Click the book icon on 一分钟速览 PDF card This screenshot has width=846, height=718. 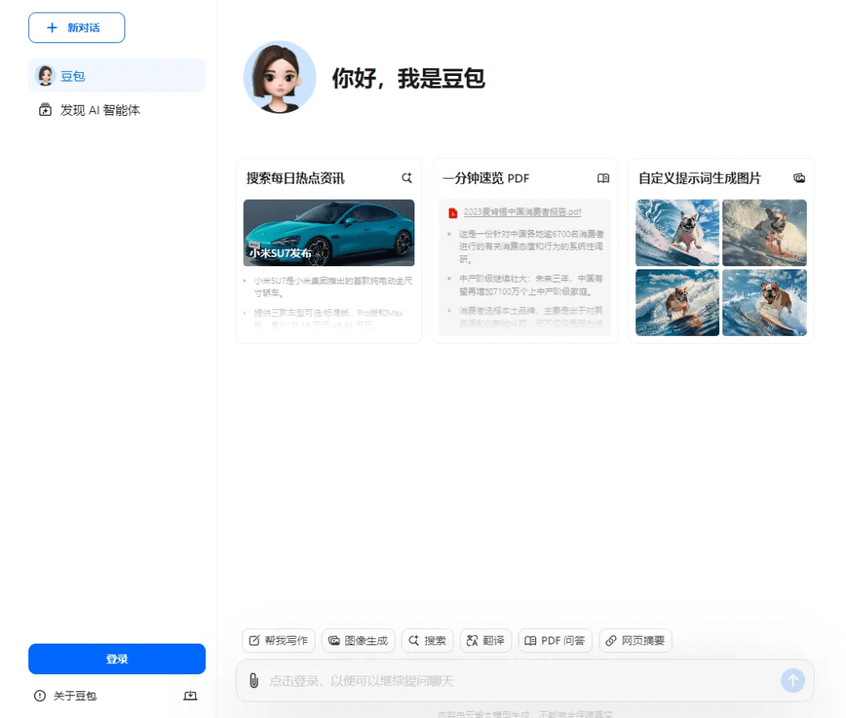603,178
